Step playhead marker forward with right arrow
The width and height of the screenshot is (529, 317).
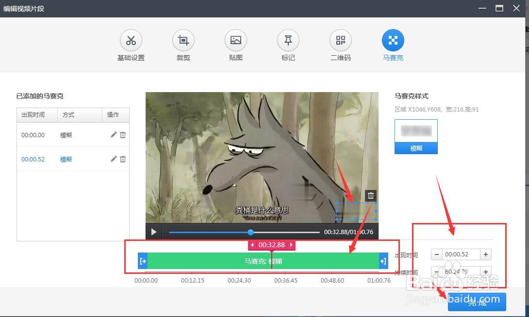(x=291, y=245)
